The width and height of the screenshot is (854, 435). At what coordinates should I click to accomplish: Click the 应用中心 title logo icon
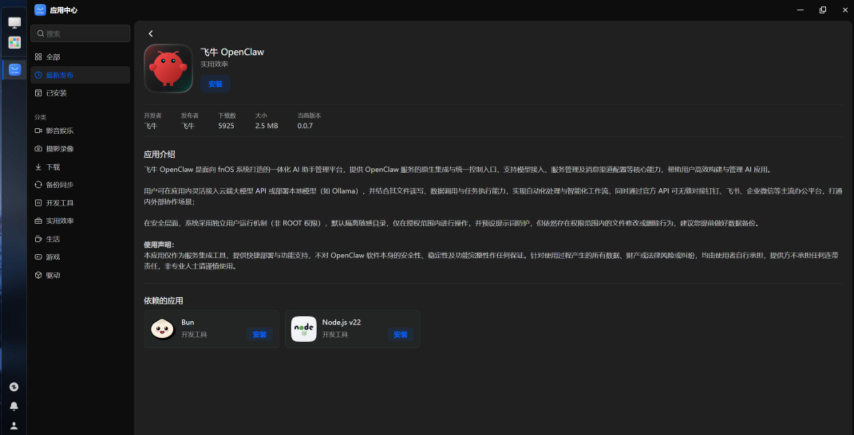pyautogui.click(x=40, y=10)
